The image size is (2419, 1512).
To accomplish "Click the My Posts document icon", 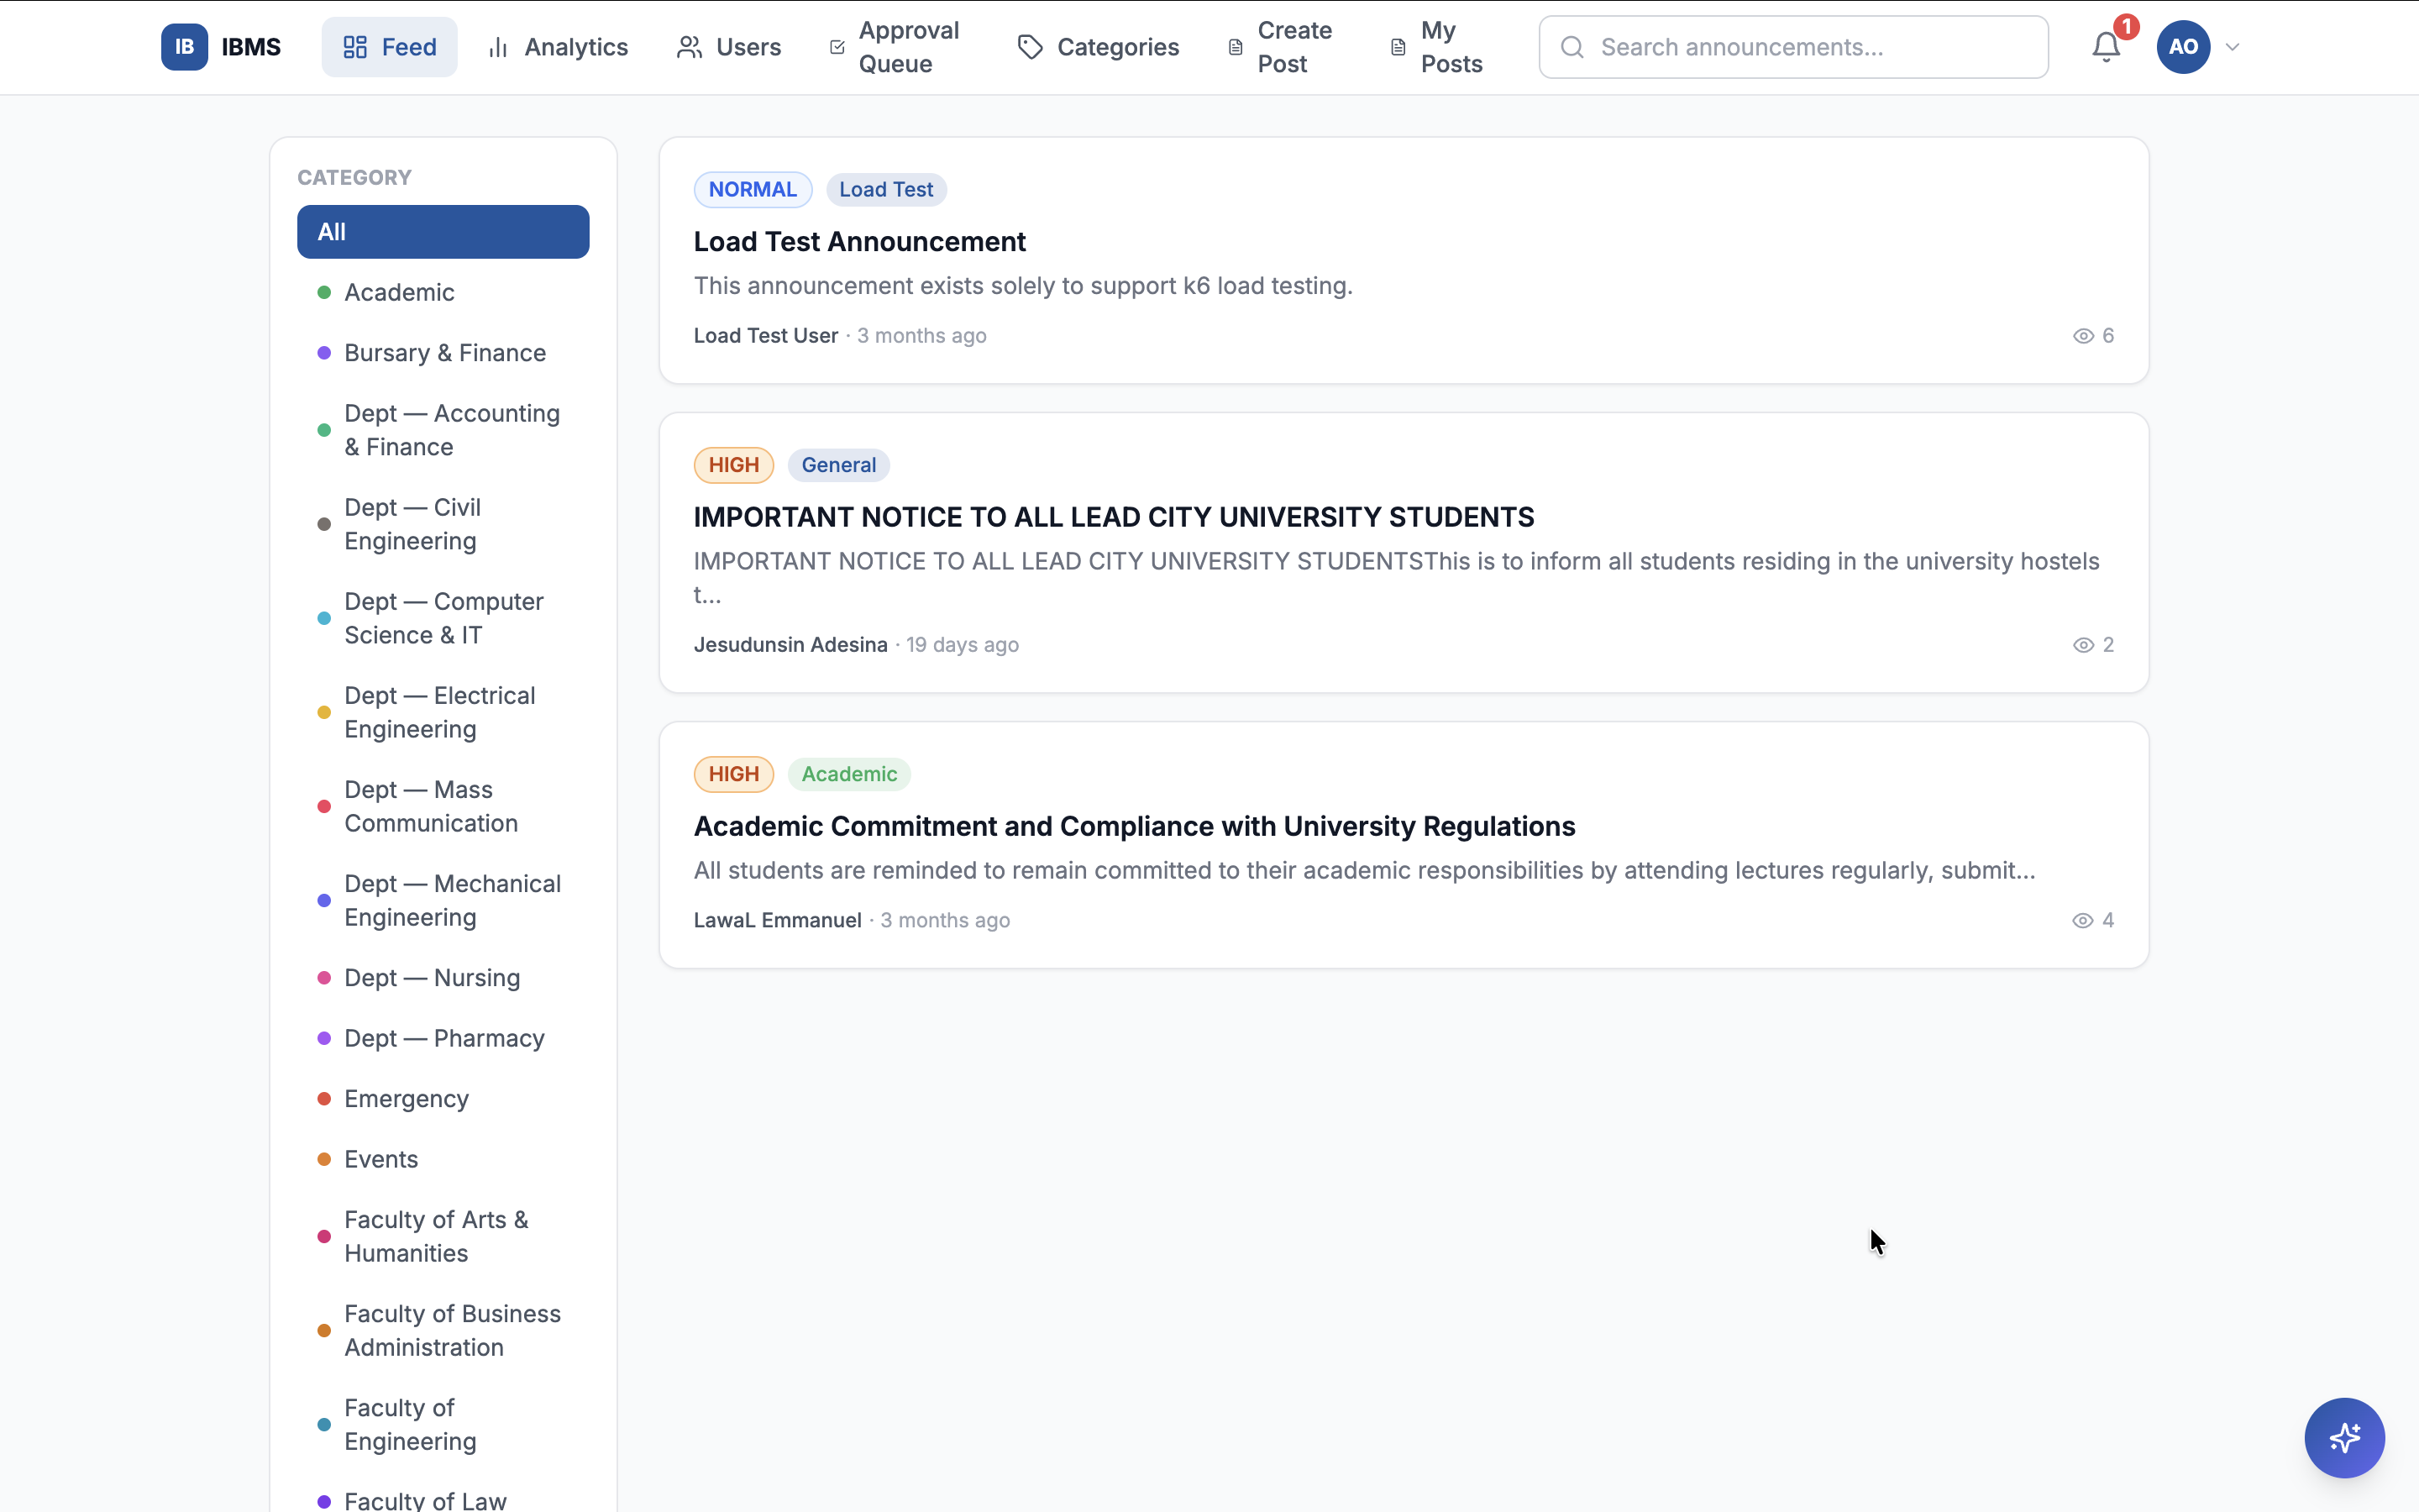I will 1398,47.
